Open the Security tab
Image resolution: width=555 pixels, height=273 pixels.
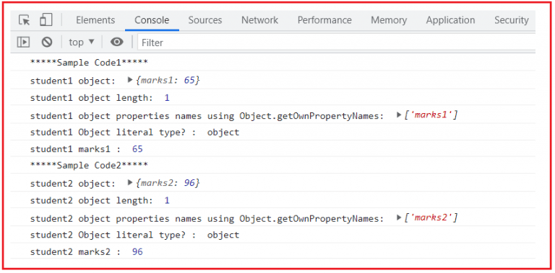coord(512,20)
